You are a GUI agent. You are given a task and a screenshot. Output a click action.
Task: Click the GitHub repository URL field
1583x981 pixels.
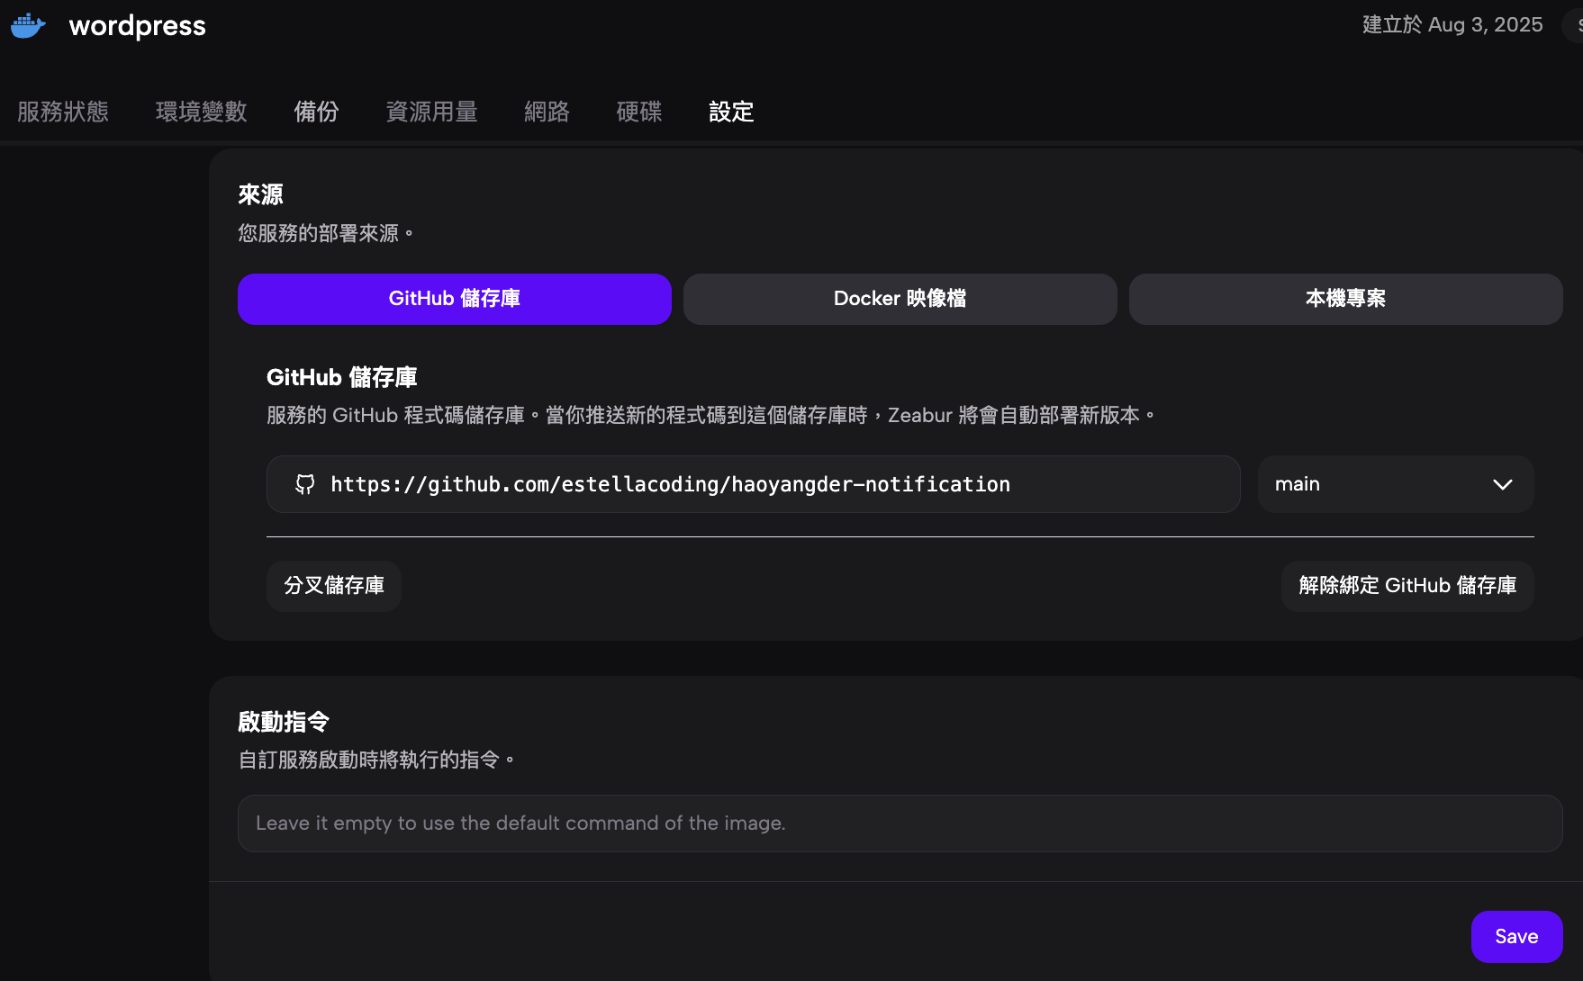(x=754, y=484)
